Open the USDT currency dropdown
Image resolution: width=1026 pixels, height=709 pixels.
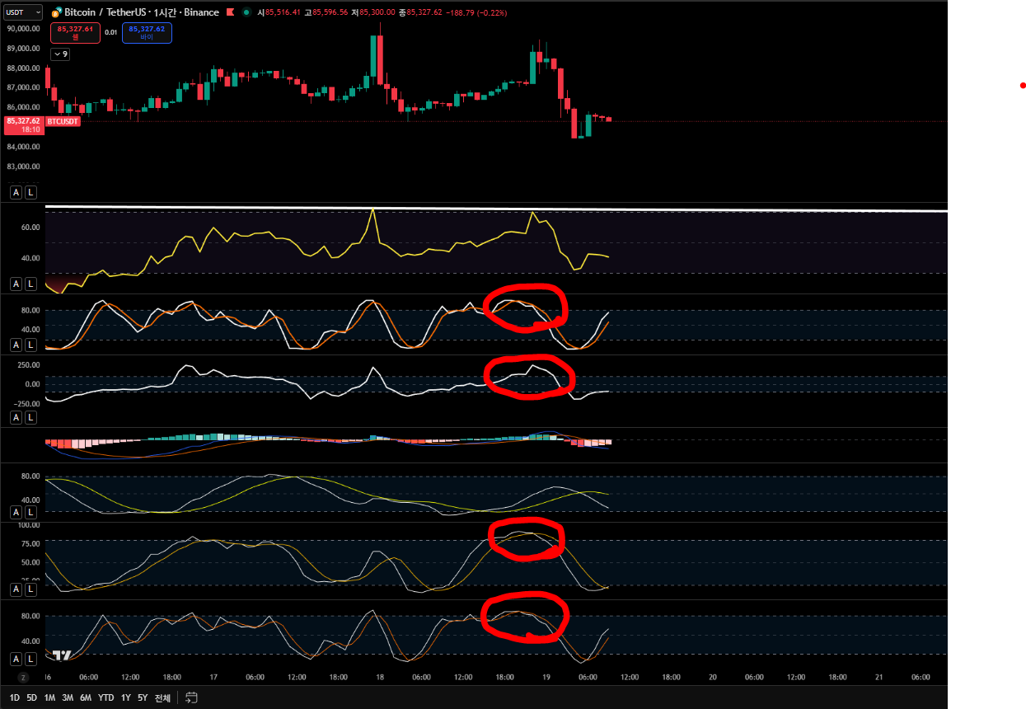tap(24, 12)
